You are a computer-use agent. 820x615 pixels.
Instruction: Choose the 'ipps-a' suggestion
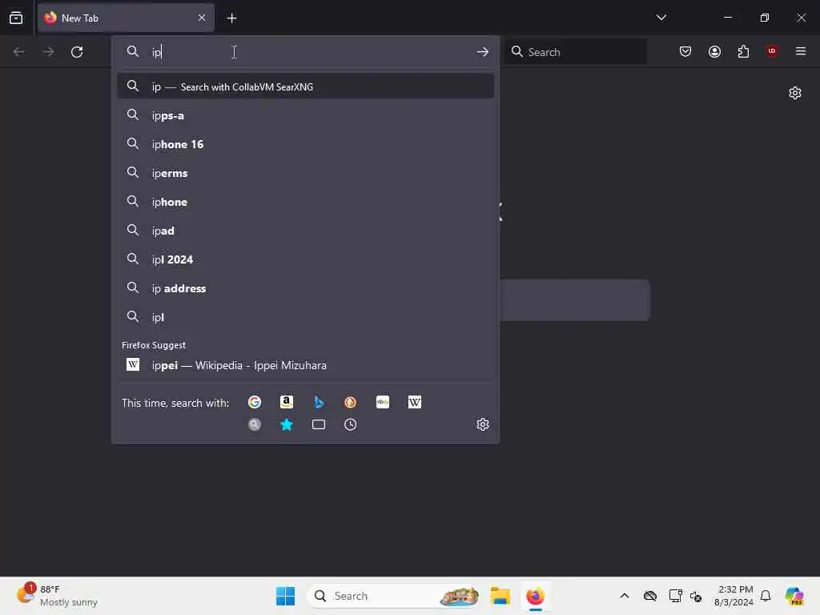[x=305, y=115]
